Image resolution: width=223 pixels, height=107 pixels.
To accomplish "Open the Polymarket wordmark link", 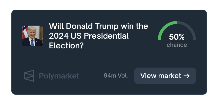I will point(59,76).
